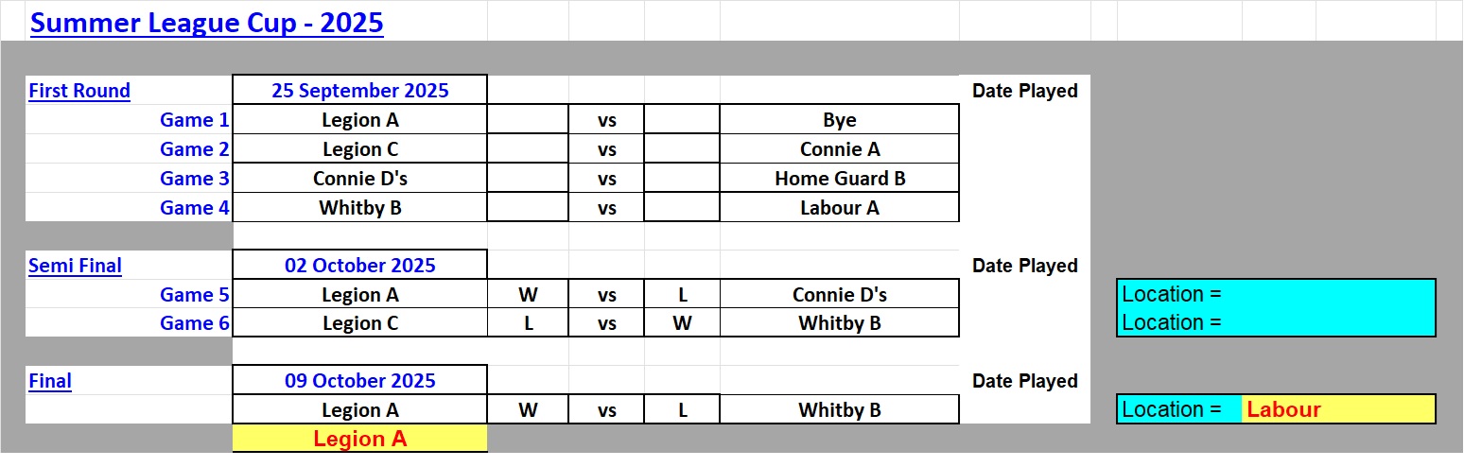
Task: Click the empty score cell left of "Labour A"
Action: click(x=682, y=208)
